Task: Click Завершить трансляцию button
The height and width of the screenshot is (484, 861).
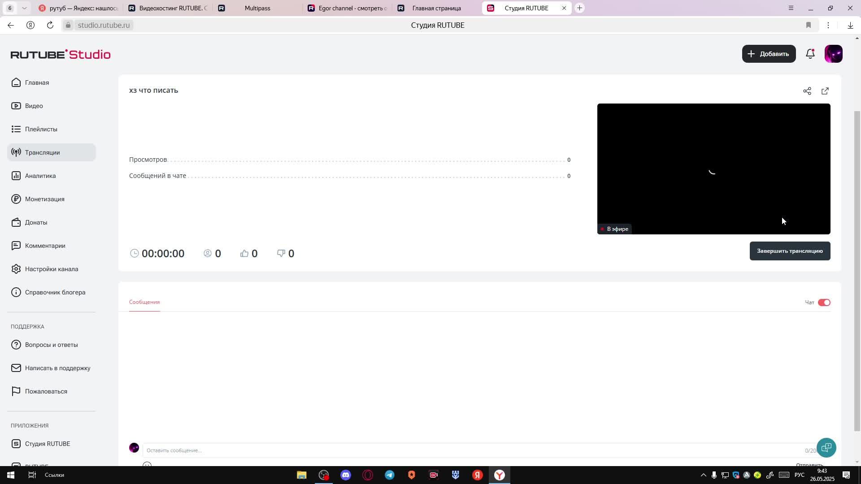Action: pos(790,251)
